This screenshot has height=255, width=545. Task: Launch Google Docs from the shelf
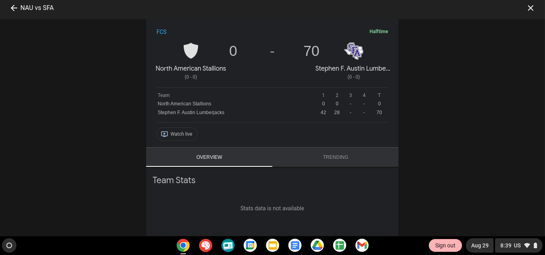[x=295, y=245]
